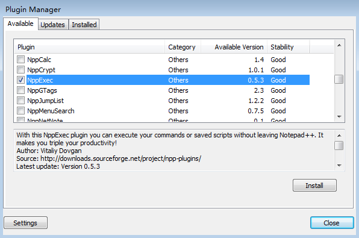Click the description box scrollbar thumb
This screenshot has width=359, height=238.
coord(339,145)
